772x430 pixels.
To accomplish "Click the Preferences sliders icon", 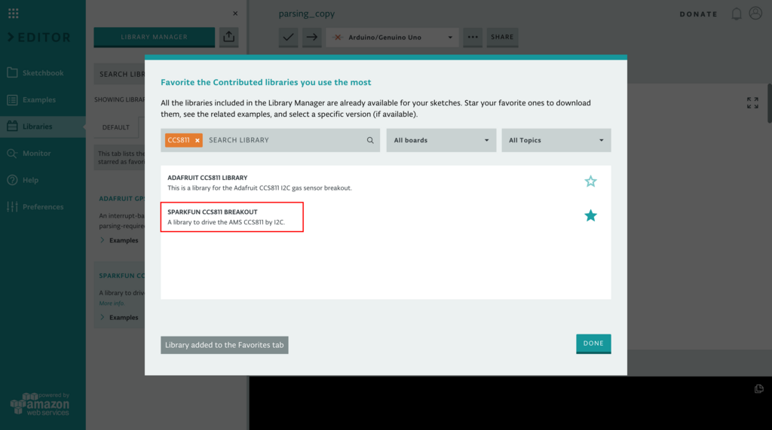I will 12,206.
